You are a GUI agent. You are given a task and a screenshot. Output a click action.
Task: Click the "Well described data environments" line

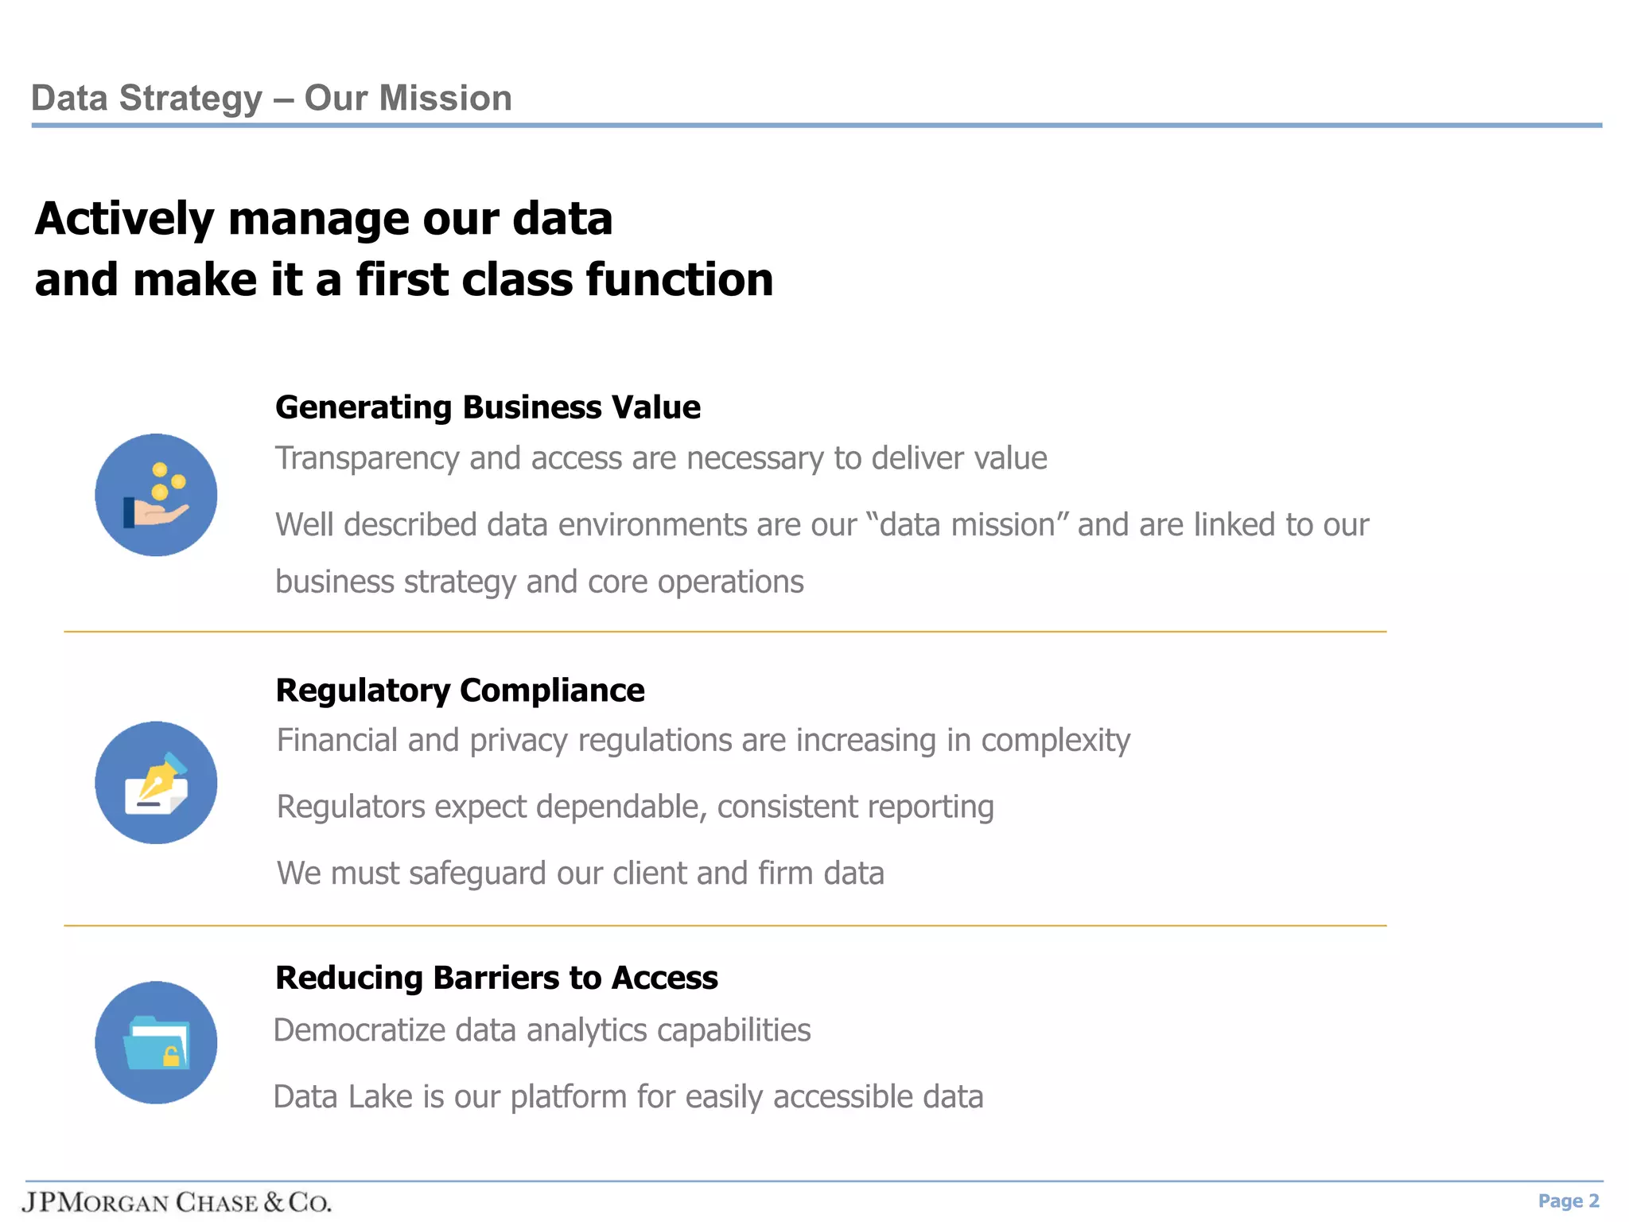coord(822,525)
